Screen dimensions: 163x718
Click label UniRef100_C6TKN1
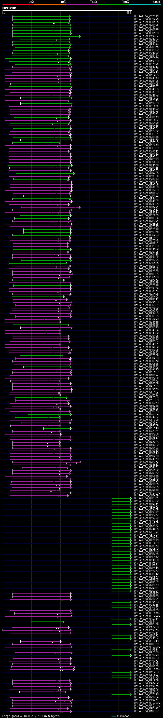click(146, 532)
